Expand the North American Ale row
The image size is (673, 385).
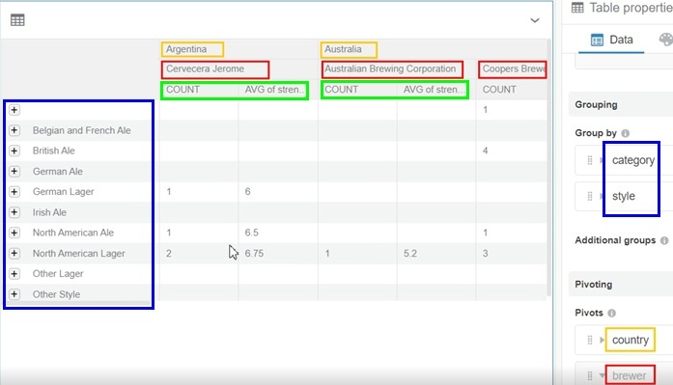tap(14, 233)
